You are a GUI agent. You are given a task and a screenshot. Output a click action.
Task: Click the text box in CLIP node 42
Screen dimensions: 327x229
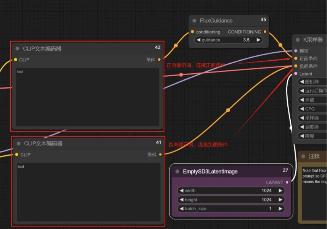click(87, 97)
